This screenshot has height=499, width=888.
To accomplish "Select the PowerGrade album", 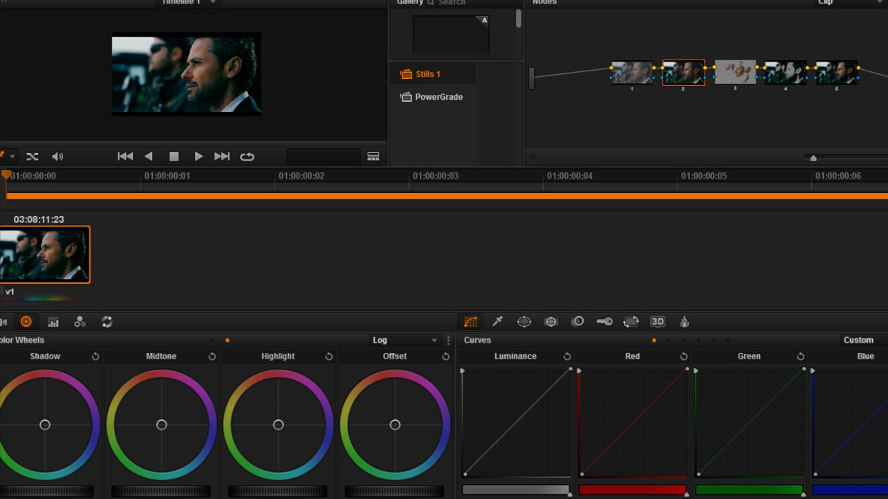I will (x=438, y=97).
